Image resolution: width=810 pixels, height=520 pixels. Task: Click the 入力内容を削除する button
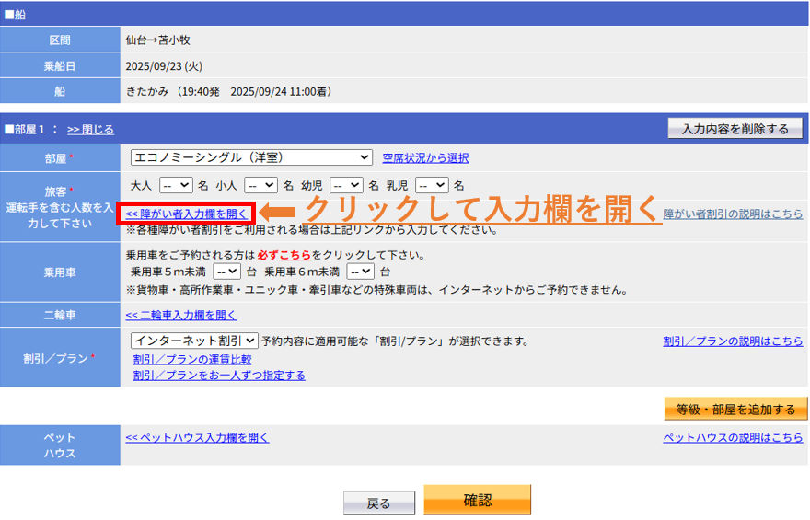(735, 129)
